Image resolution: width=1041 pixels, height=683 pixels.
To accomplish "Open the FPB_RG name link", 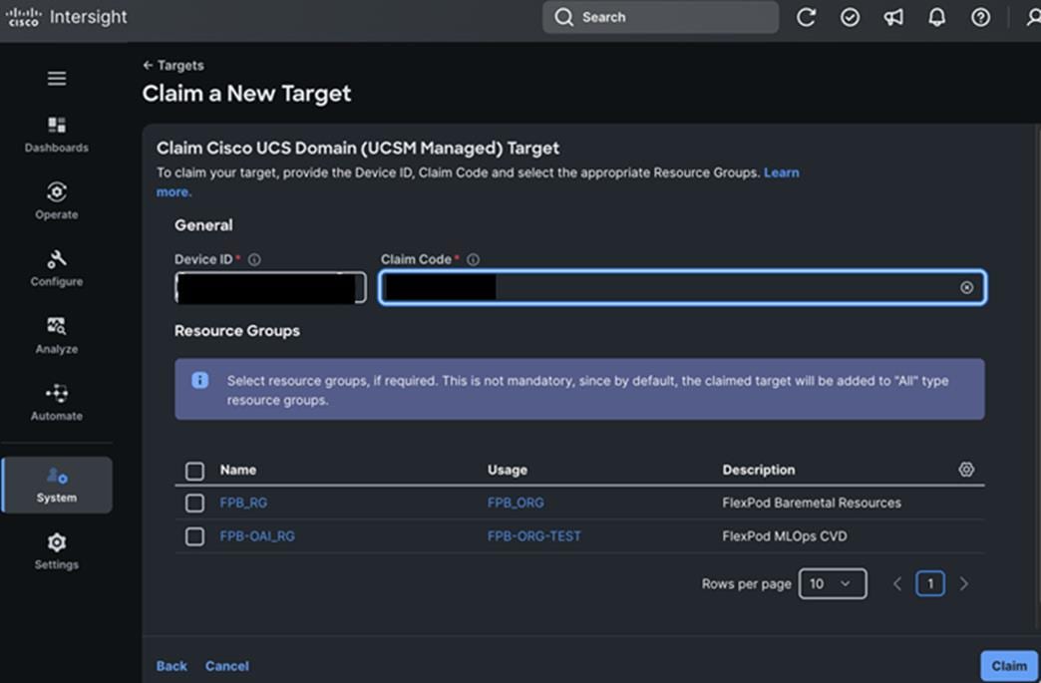I will (x=243, y=503).
